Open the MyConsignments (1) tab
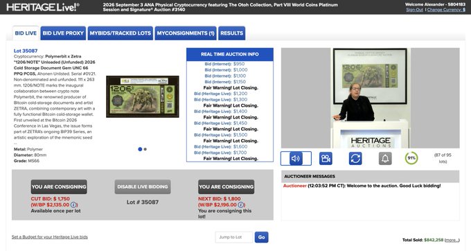 pyautogui.click(x=186, y=33)
